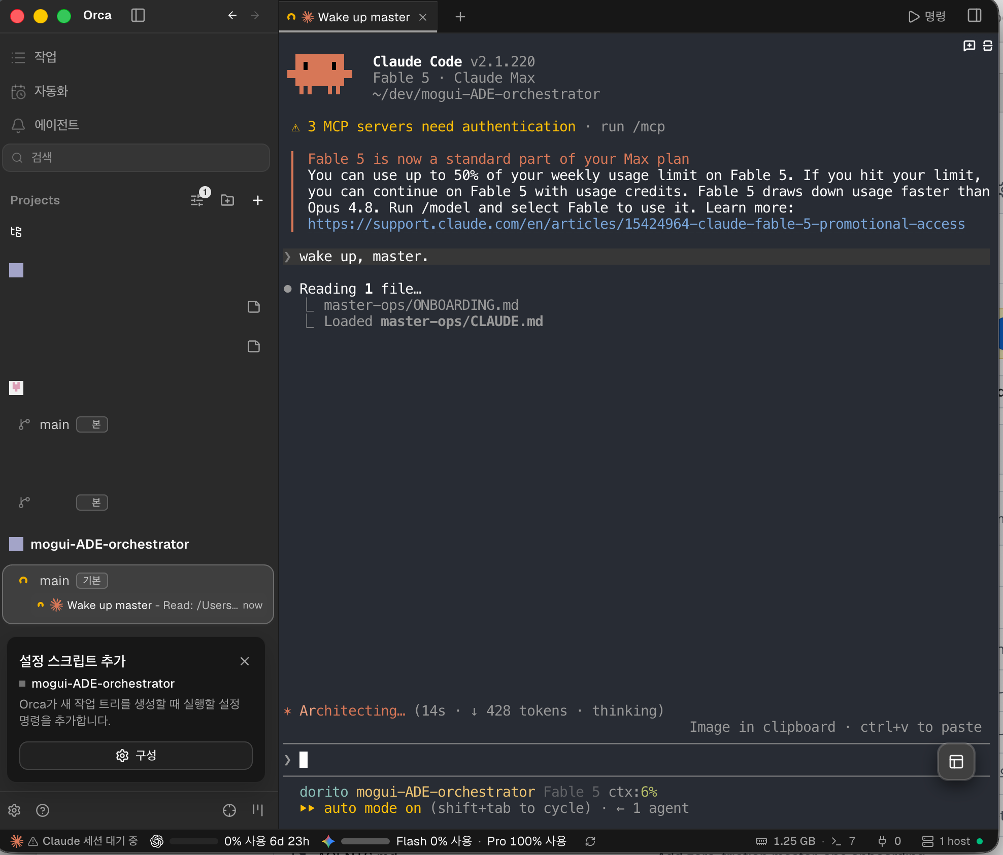Click the column bars icon in footer

click(x=258, y=810)
